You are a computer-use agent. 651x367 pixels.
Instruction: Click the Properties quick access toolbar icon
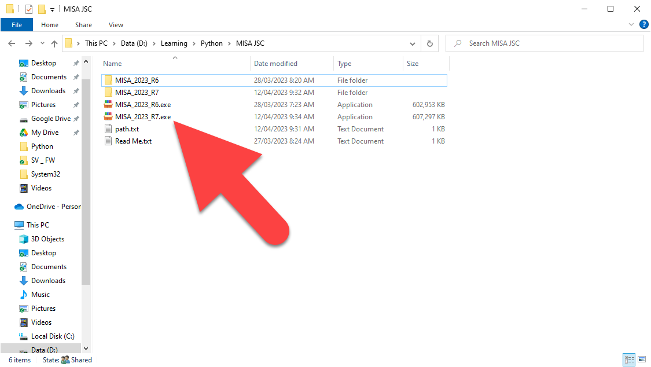point(29,9)
